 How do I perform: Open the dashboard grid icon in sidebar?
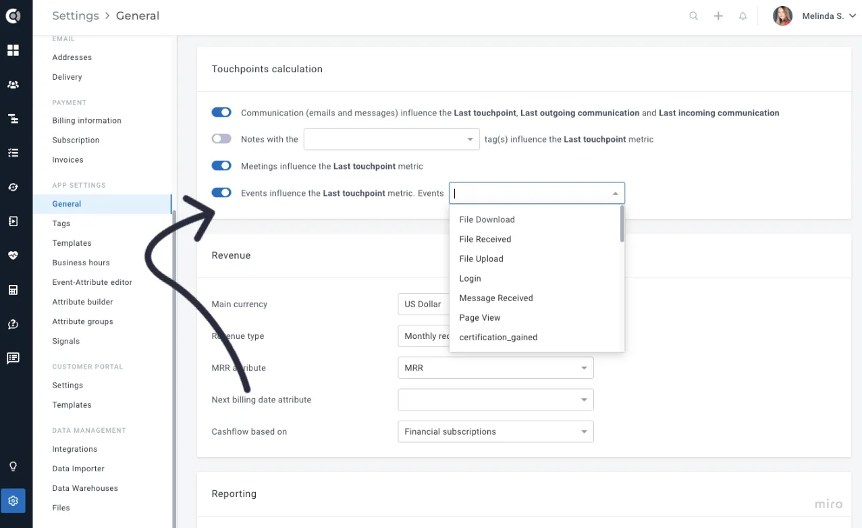(x=13, y=51)
